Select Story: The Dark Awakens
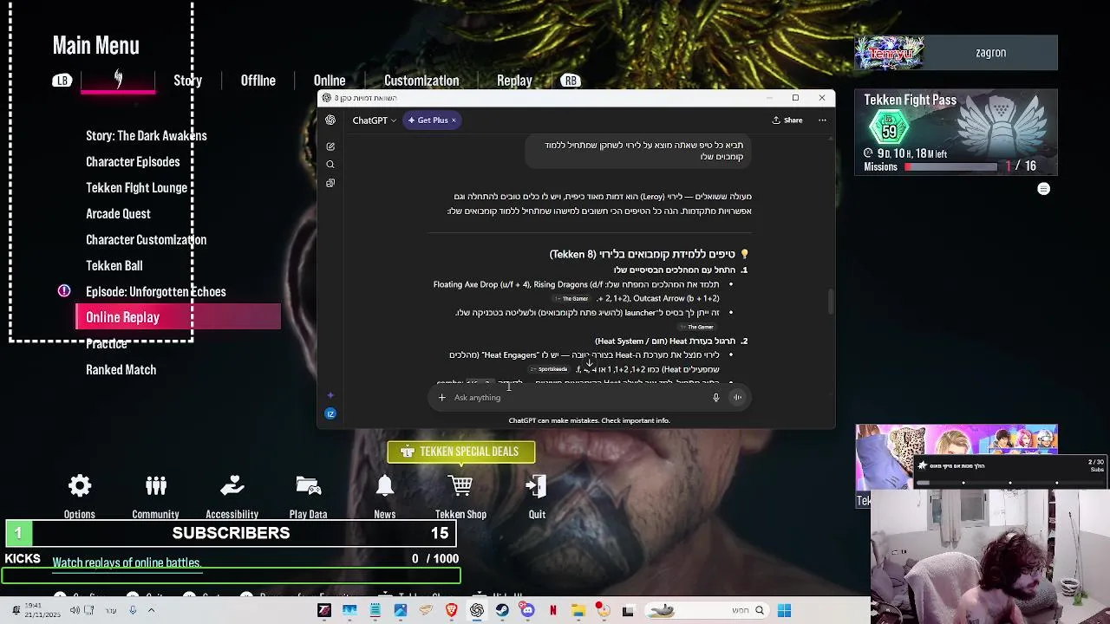This screenshot has height=624, width=1110. pos(147,136)
